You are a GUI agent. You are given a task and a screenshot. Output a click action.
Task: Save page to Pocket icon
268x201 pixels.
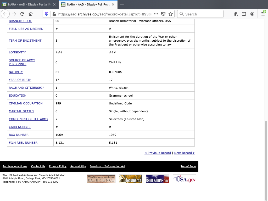(x=163, y=14)
